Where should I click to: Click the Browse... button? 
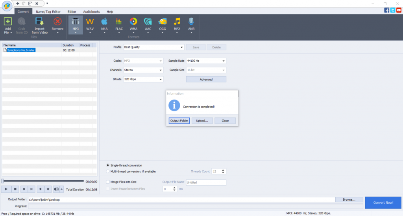(349, 199)
